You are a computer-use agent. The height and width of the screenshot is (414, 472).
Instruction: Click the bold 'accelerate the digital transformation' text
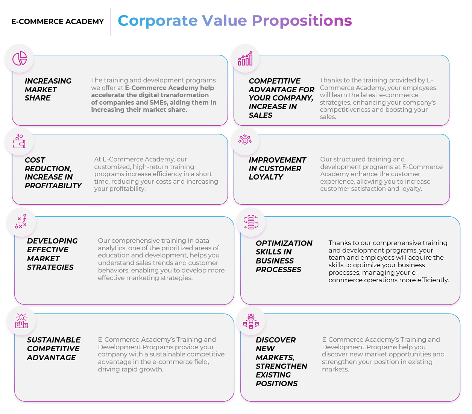click(x=150, y=95)
